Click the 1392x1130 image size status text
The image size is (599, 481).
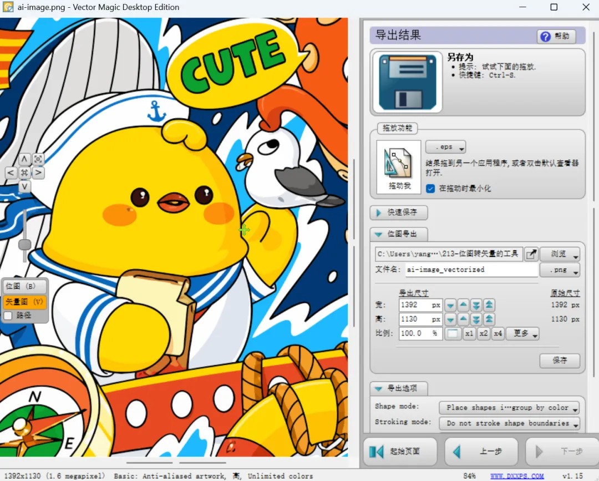[54, 476]
